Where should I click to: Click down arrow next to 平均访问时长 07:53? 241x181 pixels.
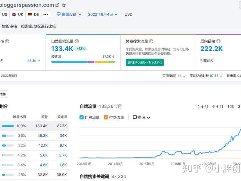click(x=221, y=76)
